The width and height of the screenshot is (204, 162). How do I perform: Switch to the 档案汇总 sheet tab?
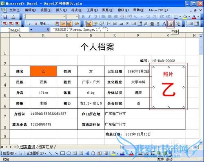pos(46,147)
